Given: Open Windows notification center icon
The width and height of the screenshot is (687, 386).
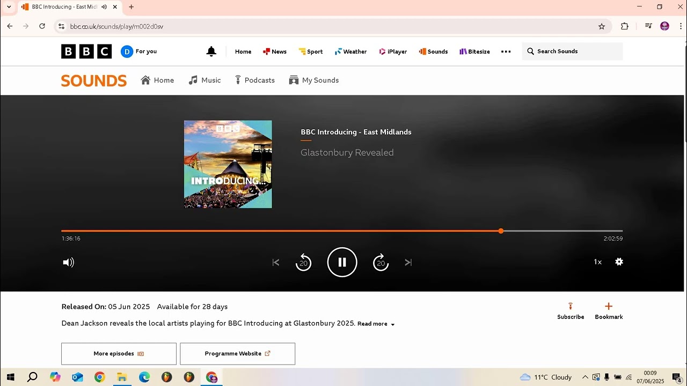Looking at the screenshot, I should pos(677,377).
